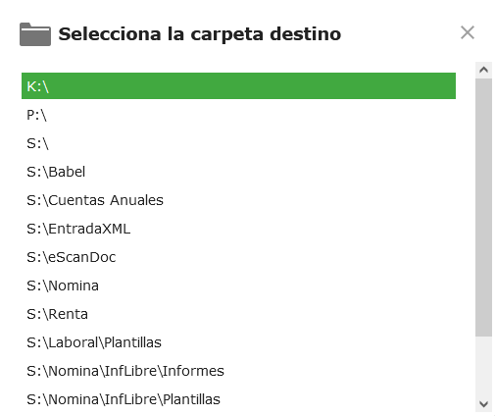Click the vertical scrollbar thumb

point(483,207)
